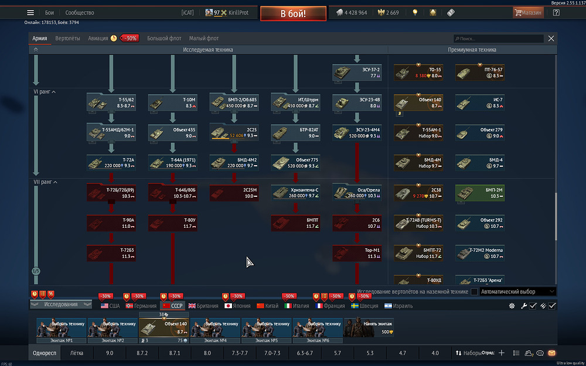Click the Silver Lions balance icon
586x366 pixels.
click(x=339, y=13)
